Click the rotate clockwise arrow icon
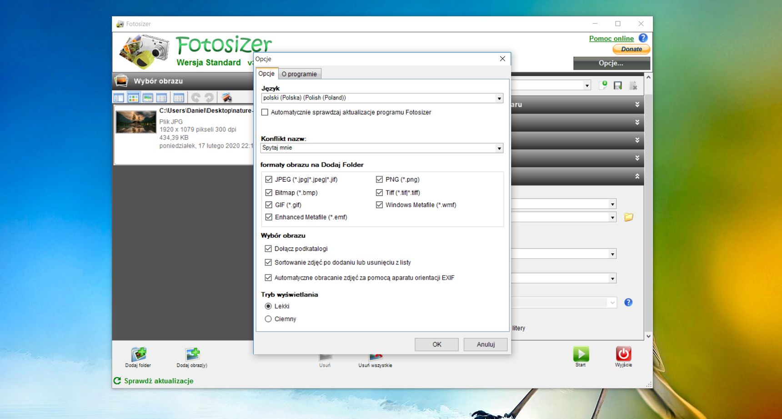782x419 pixels. tap(209, 97)
